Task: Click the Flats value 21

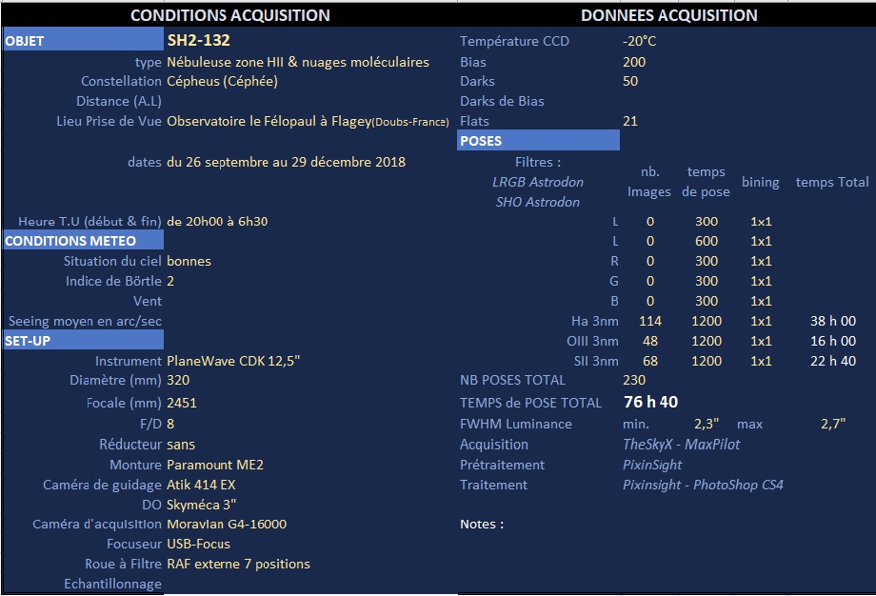Action: tap(630, 121)
